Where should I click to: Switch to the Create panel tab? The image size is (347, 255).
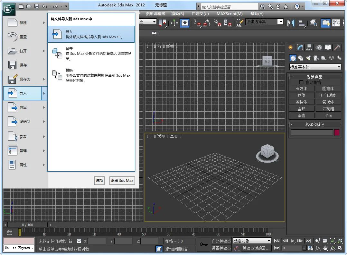pos(291,47)
